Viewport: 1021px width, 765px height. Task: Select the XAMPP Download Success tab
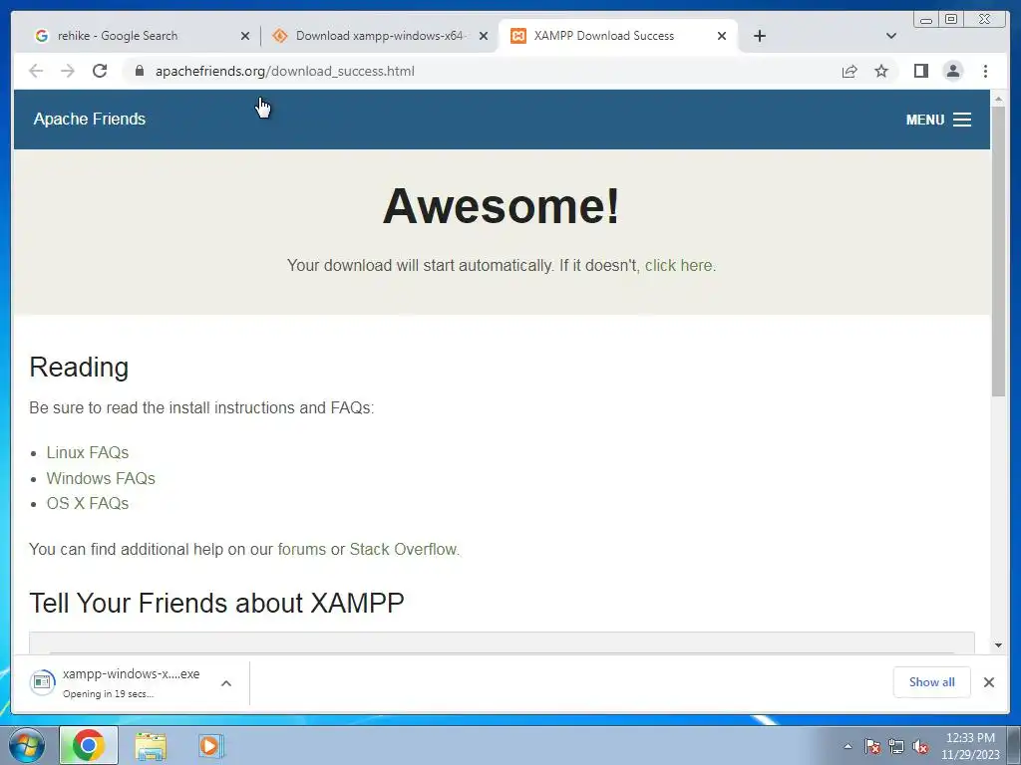pyautogui.click(x=617, y=36)
